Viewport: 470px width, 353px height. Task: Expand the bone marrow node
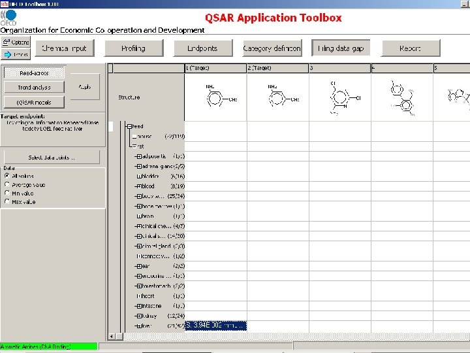139,206
